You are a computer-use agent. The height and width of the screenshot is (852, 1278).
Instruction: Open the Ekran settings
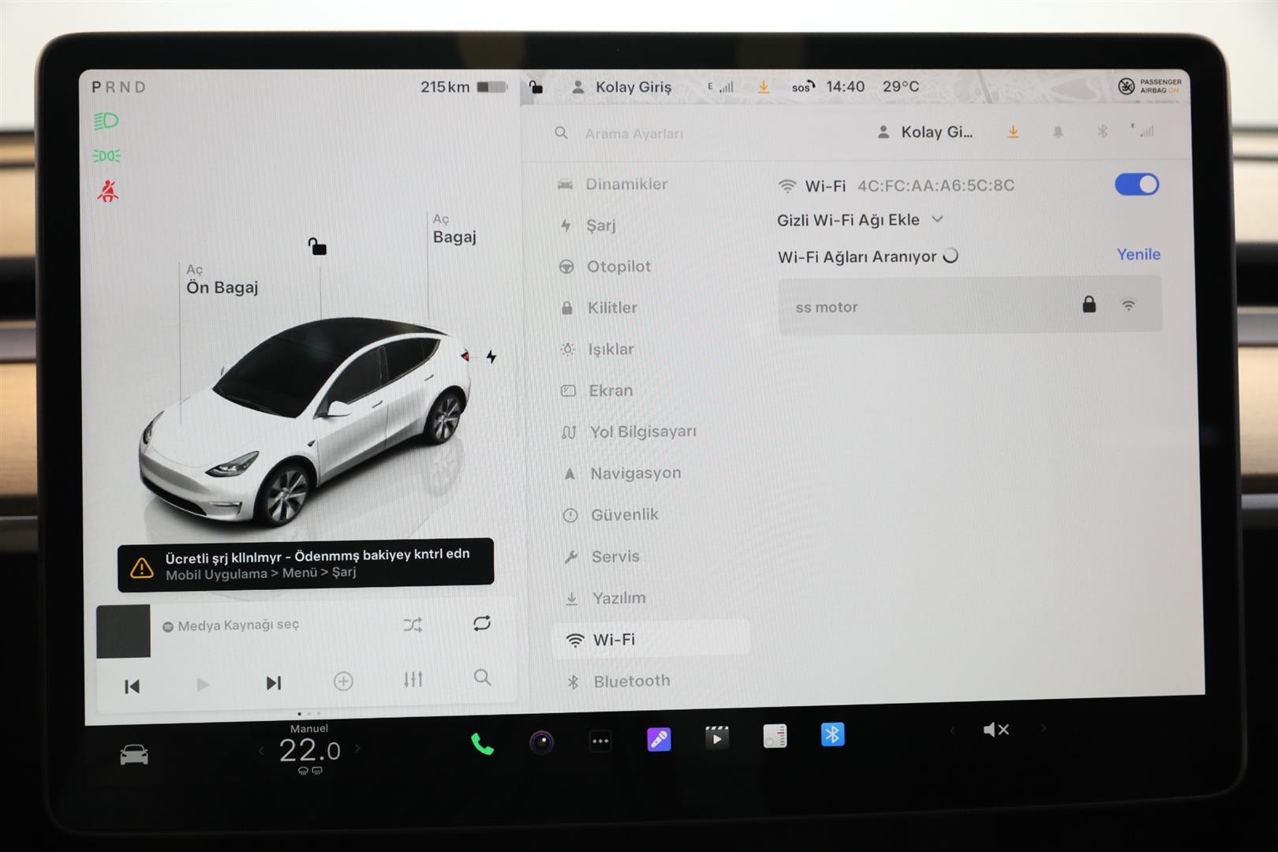(597, 390)
